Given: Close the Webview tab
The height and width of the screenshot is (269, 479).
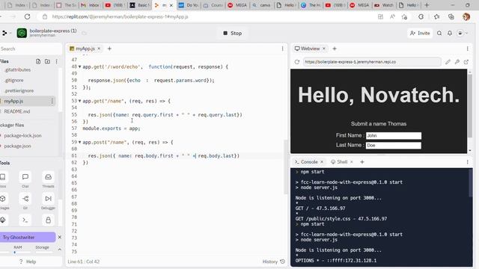Looking at the screenshot, I should 324,49.
